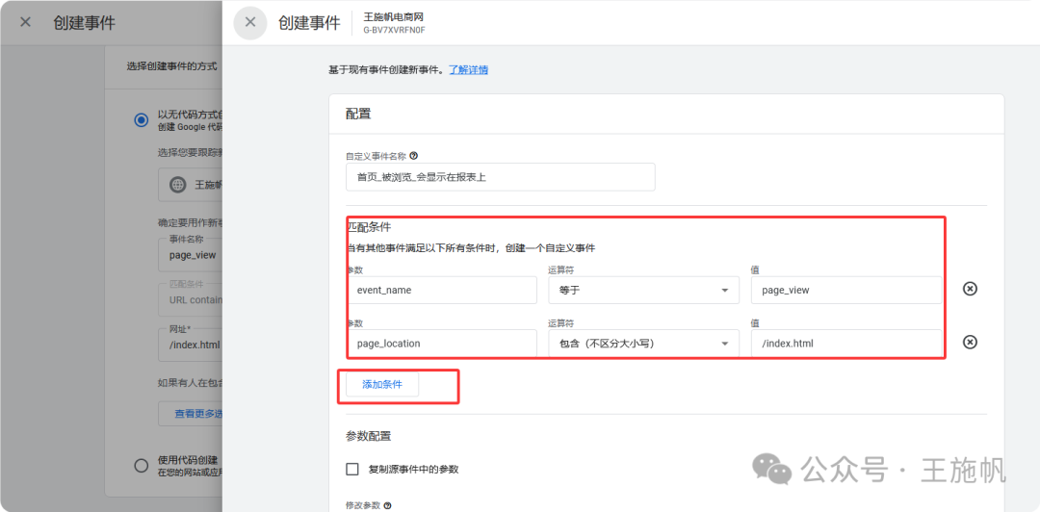Click the 网址 /index.html field in background window
Viewport: 1040px width, 512px height.
[x=191, y=345]
